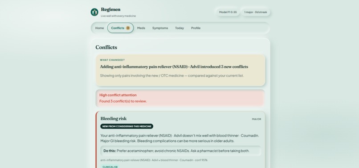359x168 pixels.
Task: Click 'Found 3 conflict(s) to review.' text
Action: click(x=123, y=101)
